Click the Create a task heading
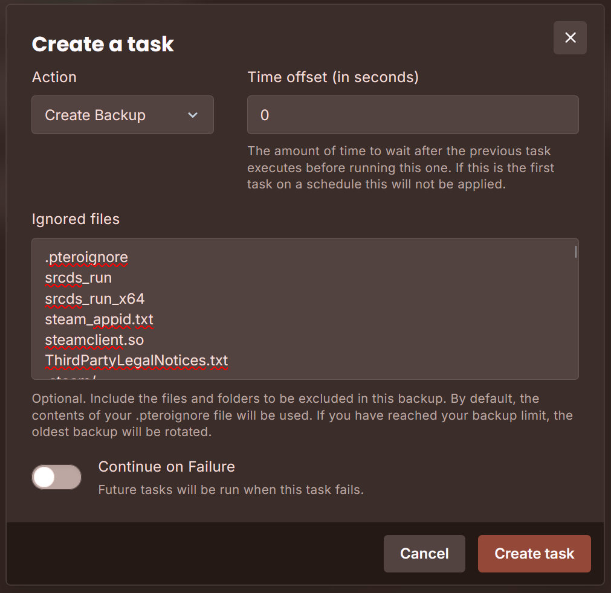 (x=103, y=44)
